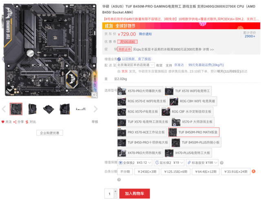Click the 2900+ cumulative reviews link
Viewport: 261px width, 200px height.
tap(250, 36)
